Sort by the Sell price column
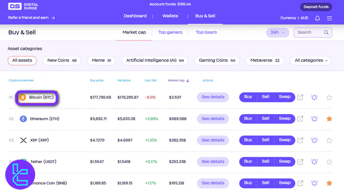Screen dimensions: 344x194 coord(124,81)
